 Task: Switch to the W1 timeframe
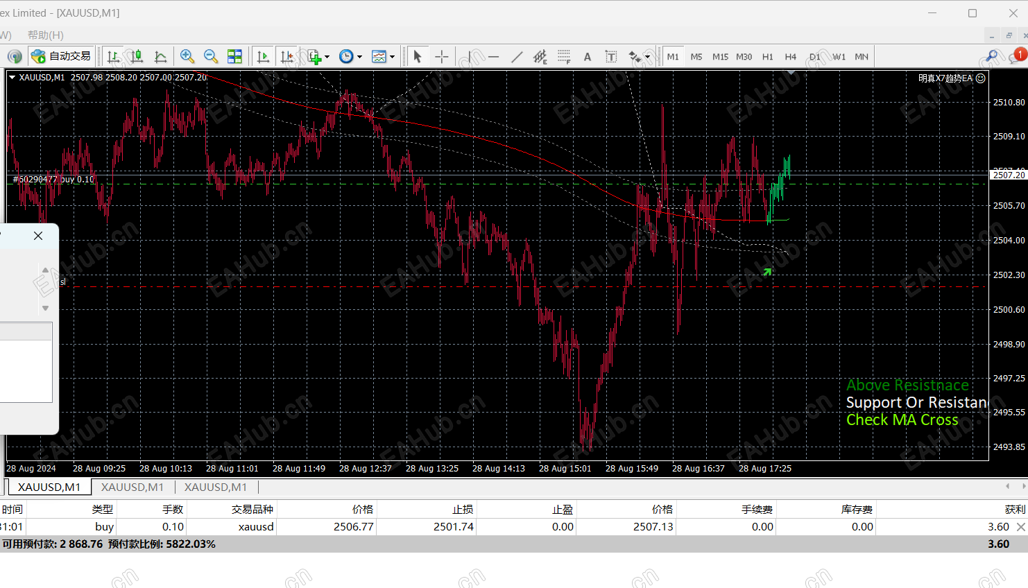pos(839,57)
